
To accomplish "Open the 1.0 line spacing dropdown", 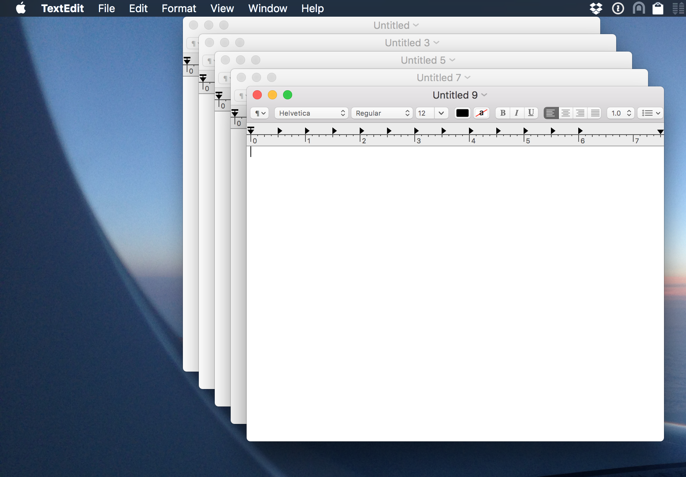I will (621, 113).
